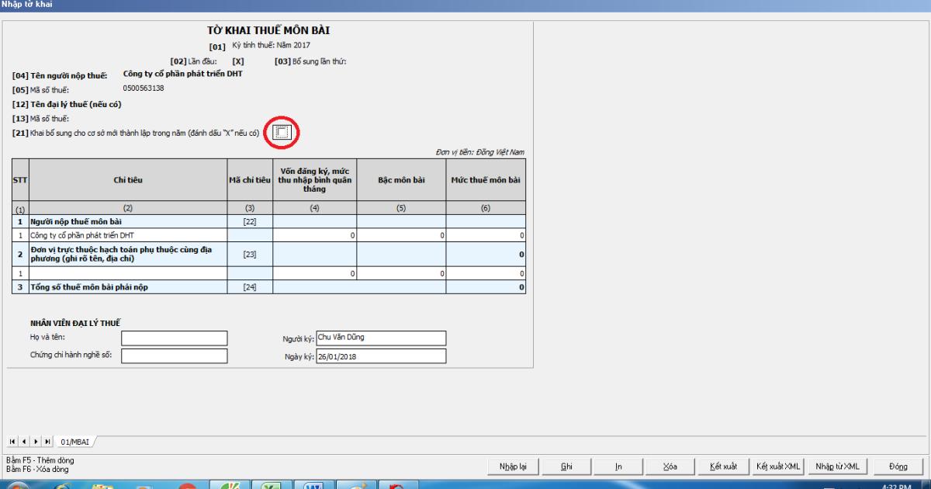Image resolution: width=931 pixels, height=489 pixels.
Task: Click the Bậc môn bài column header
Action: coord(401,180)
